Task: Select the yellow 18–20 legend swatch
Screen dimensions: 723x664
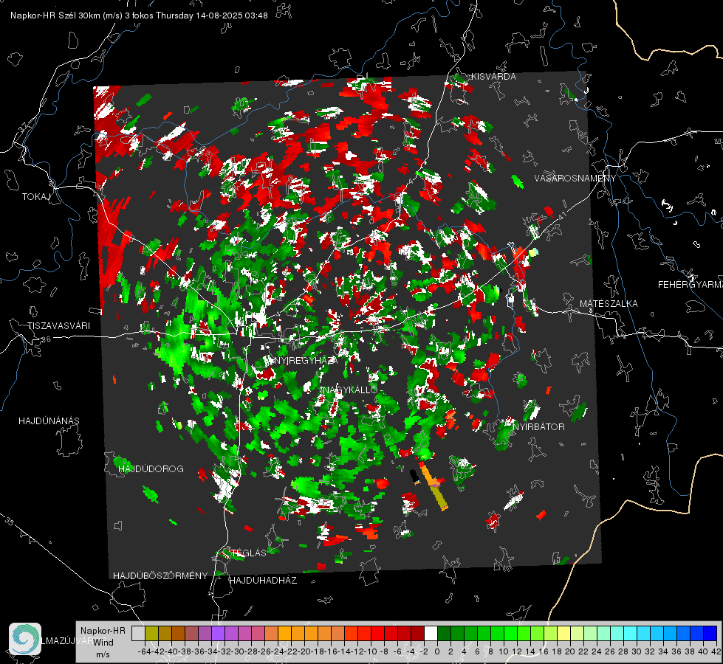Action: [564, 633]
